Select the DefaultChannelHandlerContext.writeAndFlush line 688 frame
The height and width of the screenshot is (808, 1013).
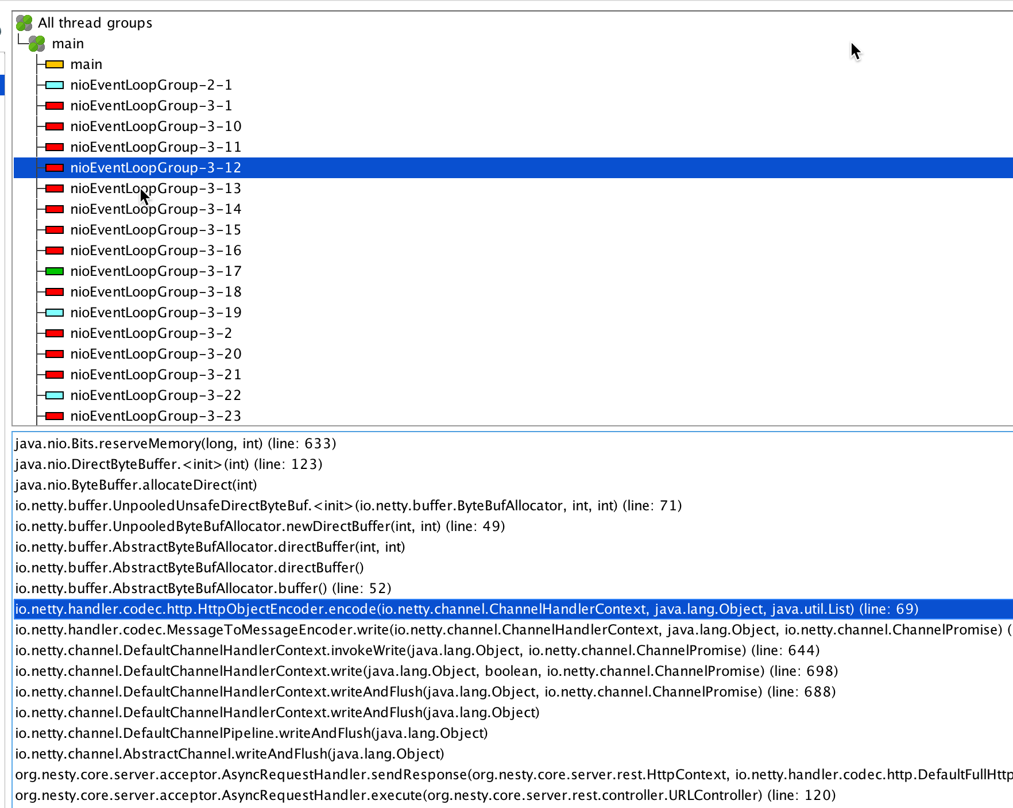[x=426, y=692]
